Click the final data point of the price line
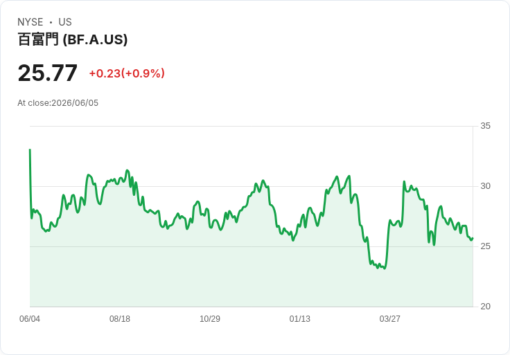The width and height of the screenshot is (510, 355). pos(473,239)
